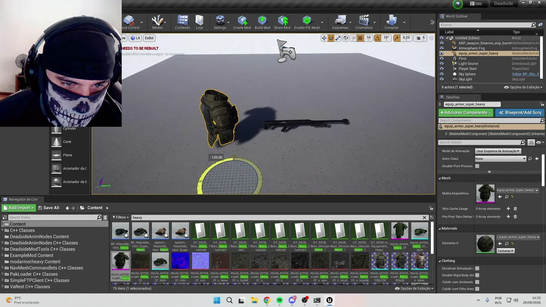
Task: Toggle visibility of Floor actor
Action: (441, 58)
